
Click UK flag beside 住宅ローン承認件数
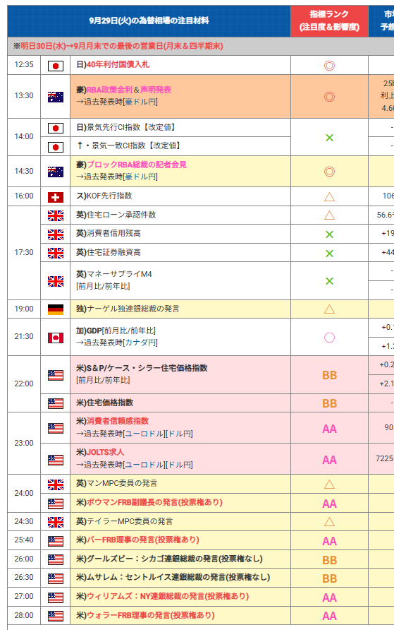pyautogui.click(x=55, y=215)
